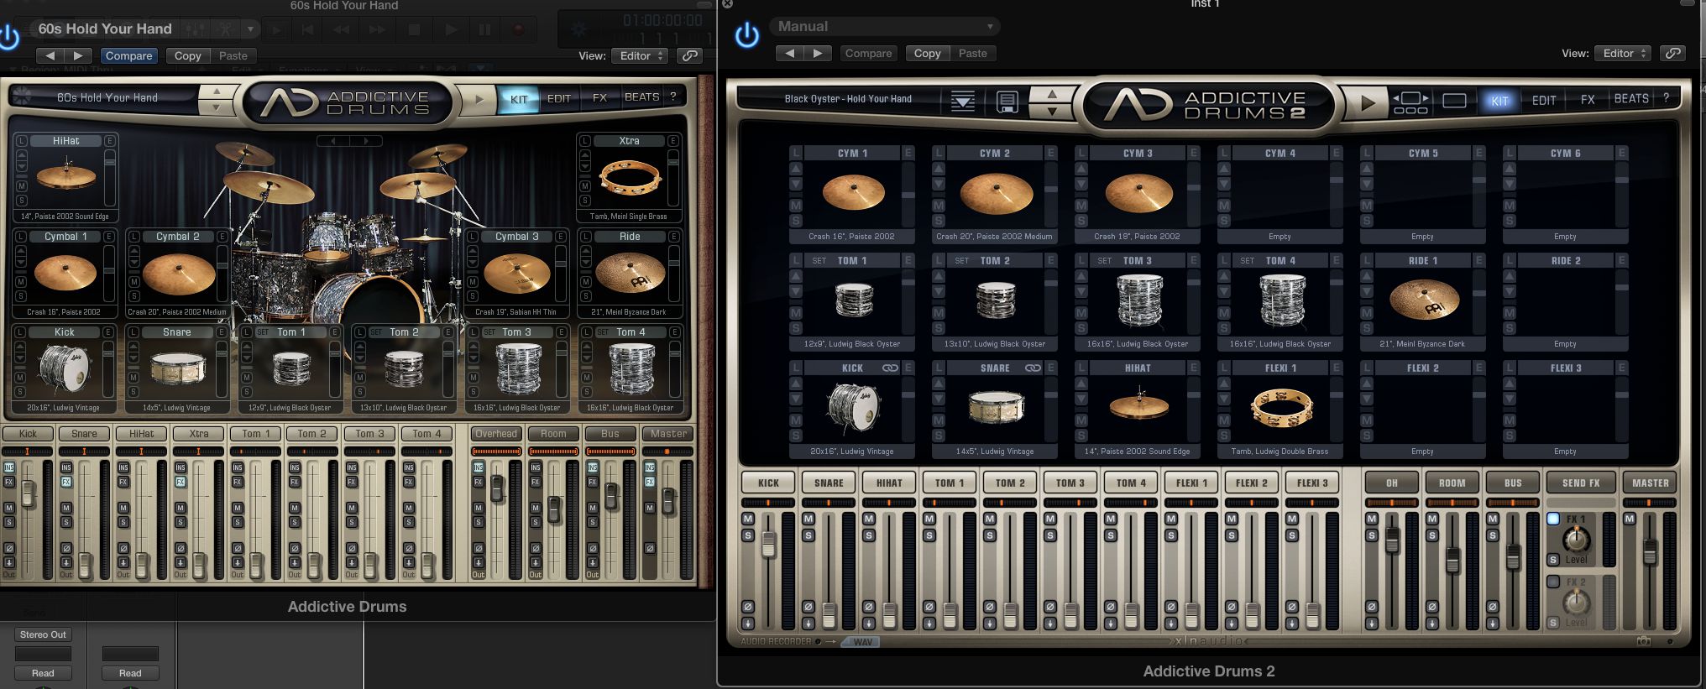
Task: Mute the KICK channel in Addictive Drums 2
Action: (747, 519)
